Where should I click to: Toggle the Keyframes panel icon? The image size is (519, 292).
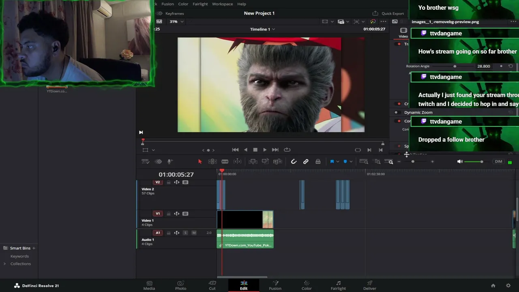[159, 13]
